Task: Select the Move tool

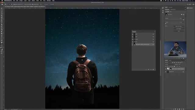Action: click(2, 9)
